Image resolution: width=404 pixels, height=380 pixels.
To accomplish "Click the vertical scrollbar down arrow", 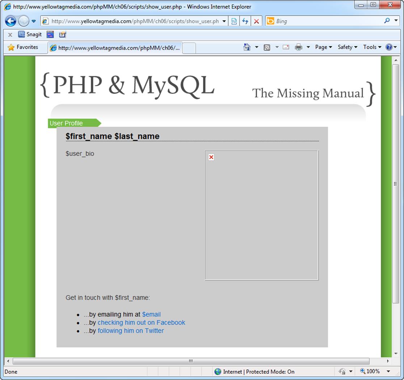I will [396, 354].
